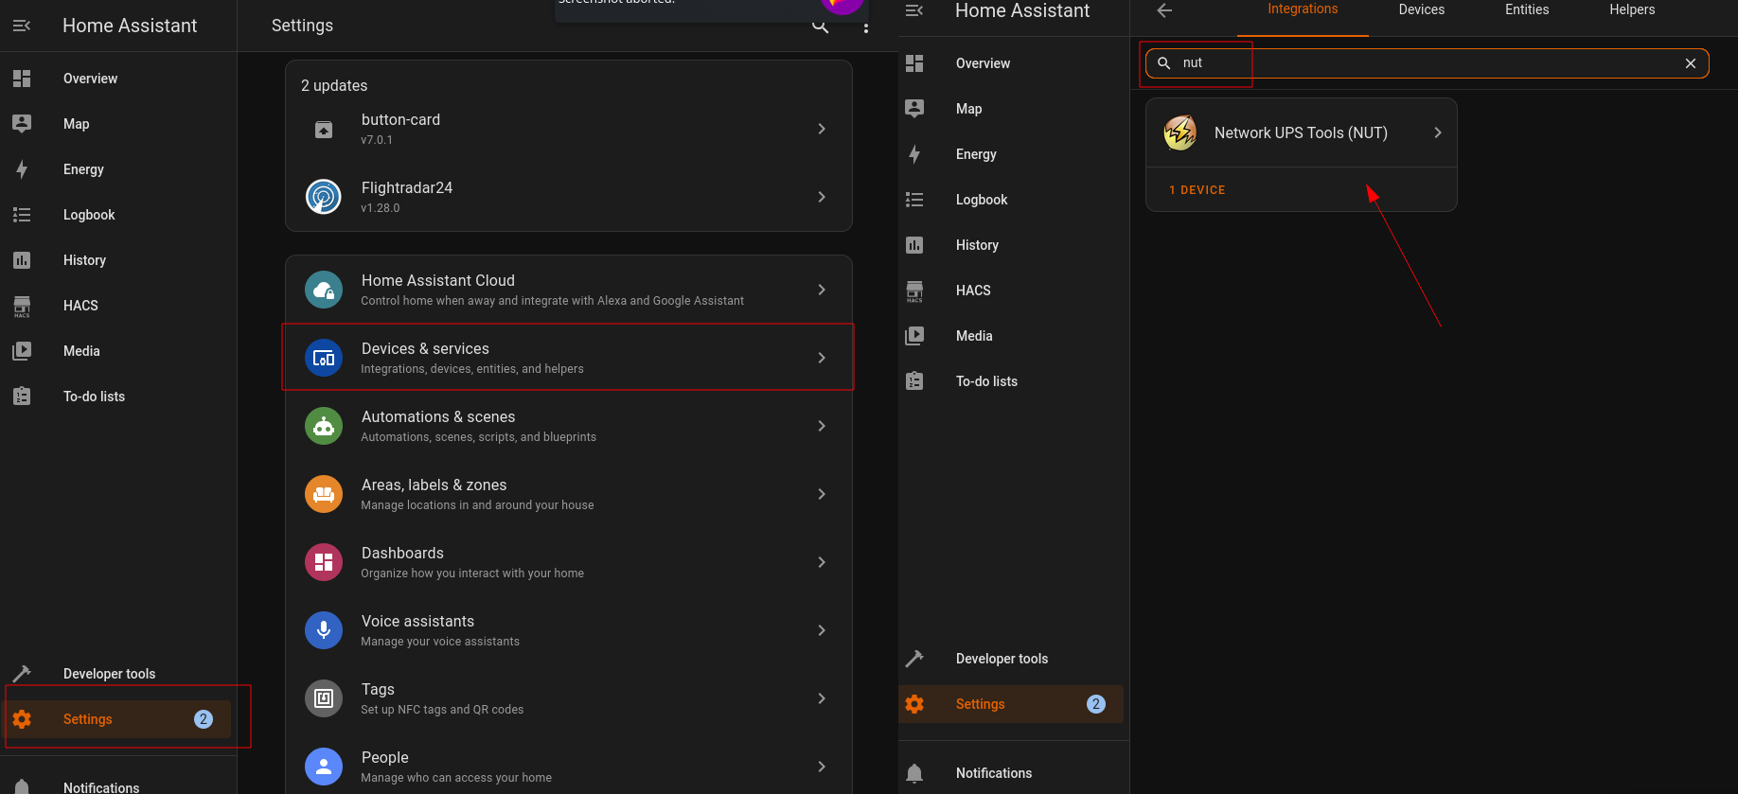Screen dimensions: 1738x794
Task: Open Network UPS Tools (NUT) integration
Action: coord(1302,133)
